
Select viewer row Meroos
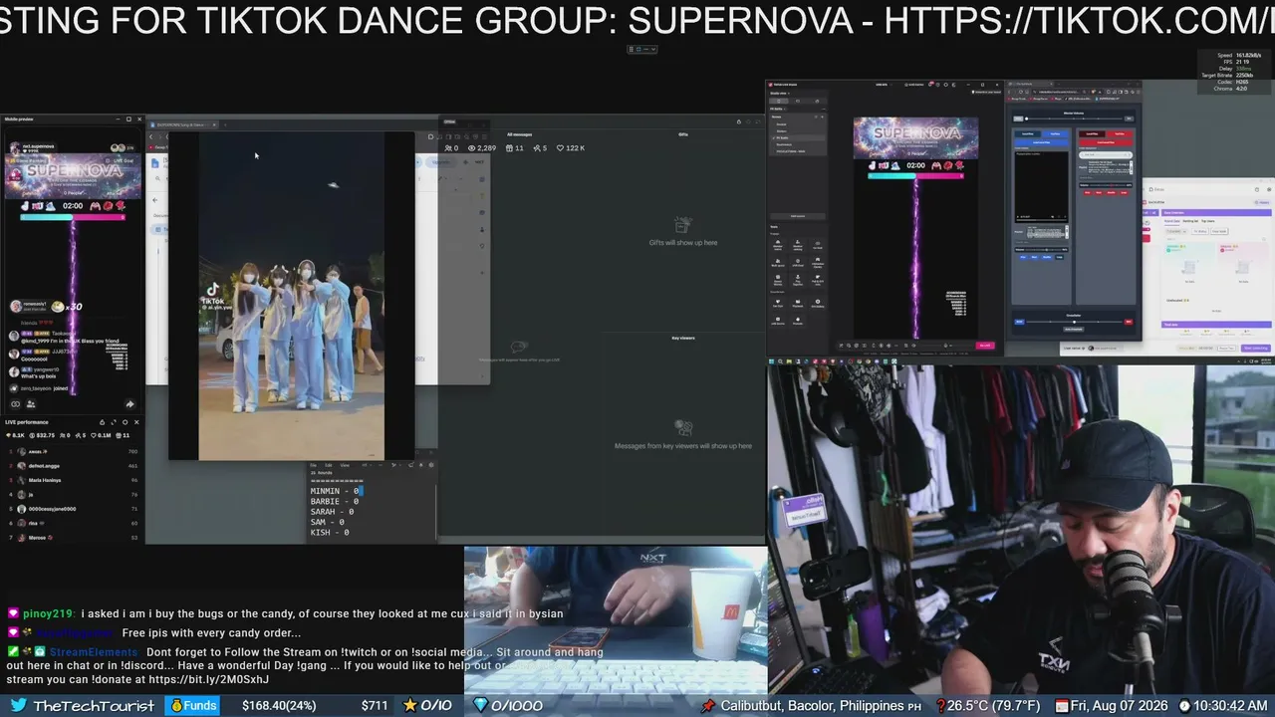[x=73, y=538]
